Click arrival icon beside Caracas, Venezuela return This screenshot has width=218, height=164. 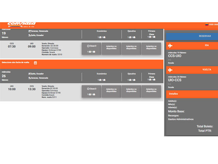pos(30,78)
